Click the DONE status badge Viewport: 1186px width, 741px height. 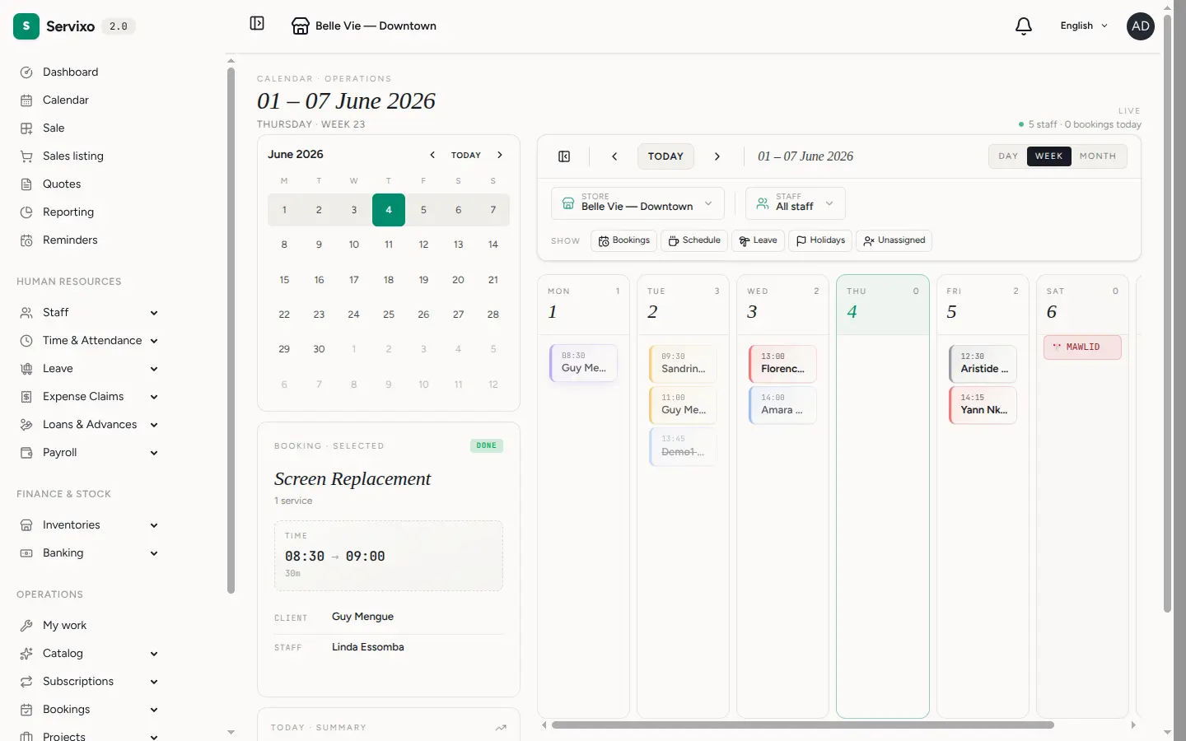click(x=487, y=446)
